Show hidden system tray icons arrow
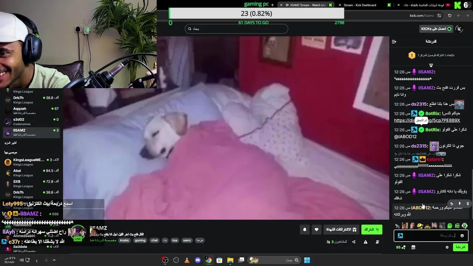Image resolution: width=473 pixels, height=266 pixels. pyautogui.click(x=54, y=260)
